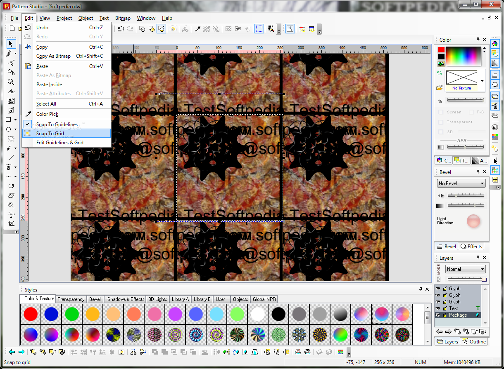
Task: Expand the Ellipse tool flyout arrow
Action: (x=16, y=129)
